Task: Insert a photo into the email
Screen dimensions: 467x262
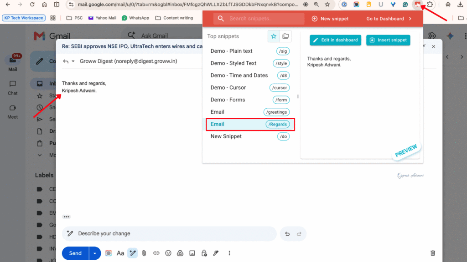Action: [x=192, y=253]
